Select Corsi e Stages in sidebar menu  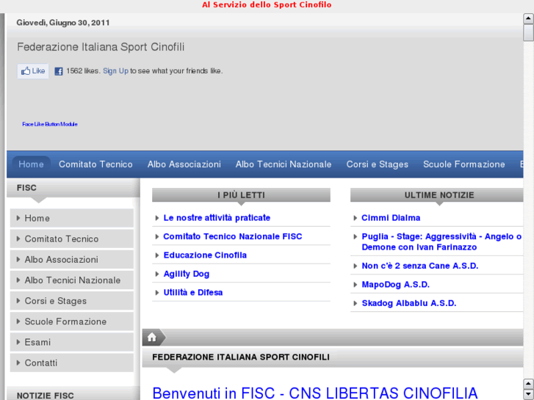pyautogui.click(x=72, y=301)
